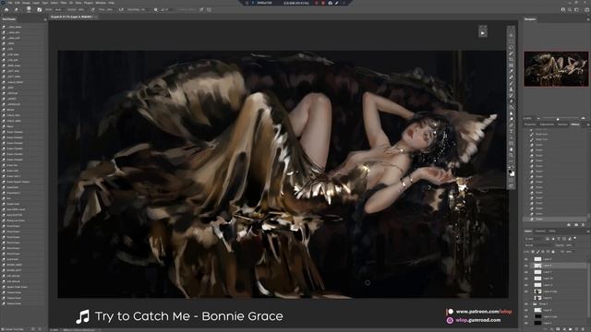
Task: Create new adjustment layer icon
Action: [x=564, y=329]
